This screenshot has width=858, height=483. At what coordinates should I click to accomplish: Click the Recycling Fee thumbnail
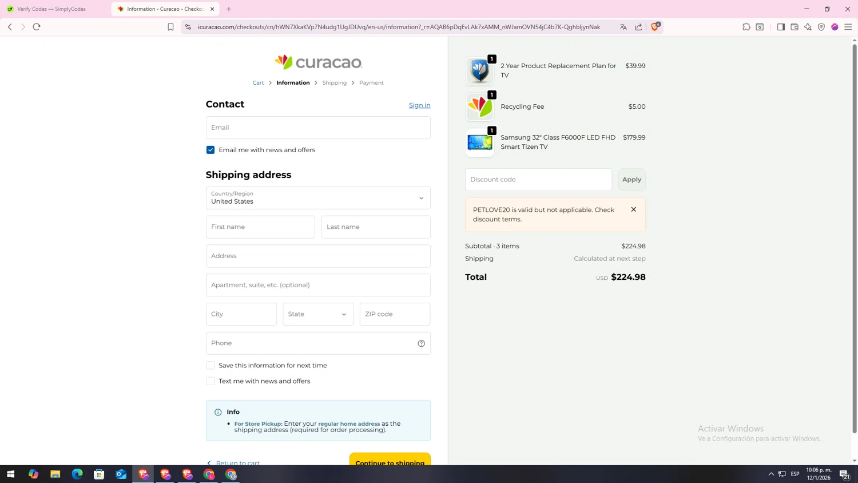pyautogui.click(x=479, y=107)
